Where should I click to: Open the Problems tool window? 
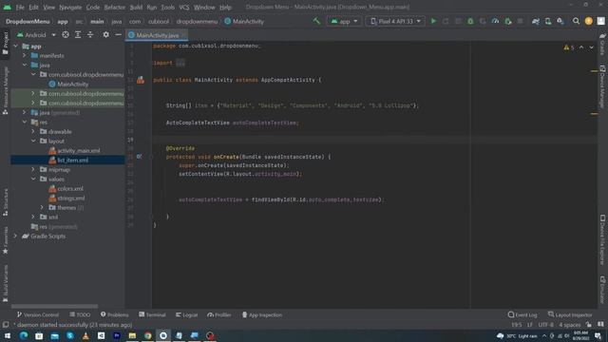[114, 314]
